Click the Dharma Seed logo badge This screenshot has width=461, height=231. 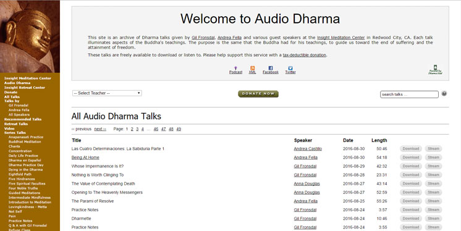pos(436,70)
